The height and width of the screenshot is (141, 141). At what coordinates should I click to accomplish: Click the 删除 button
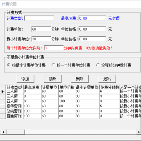pyautogui.click(x=80, y=79)
